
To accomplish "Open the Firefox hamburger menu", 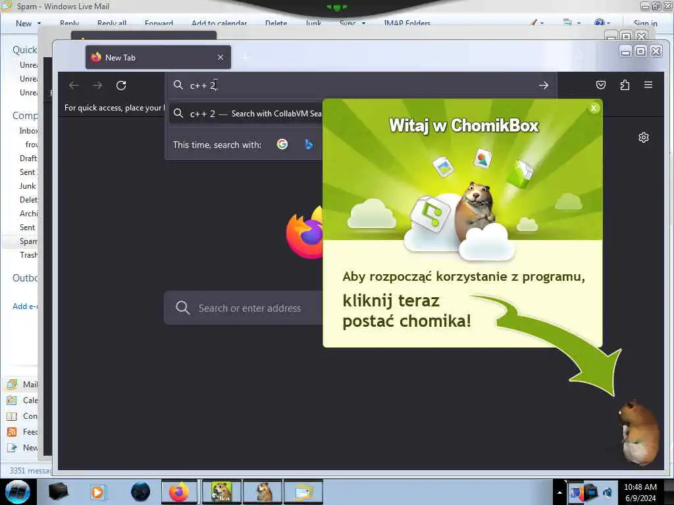I will point(648,85).
